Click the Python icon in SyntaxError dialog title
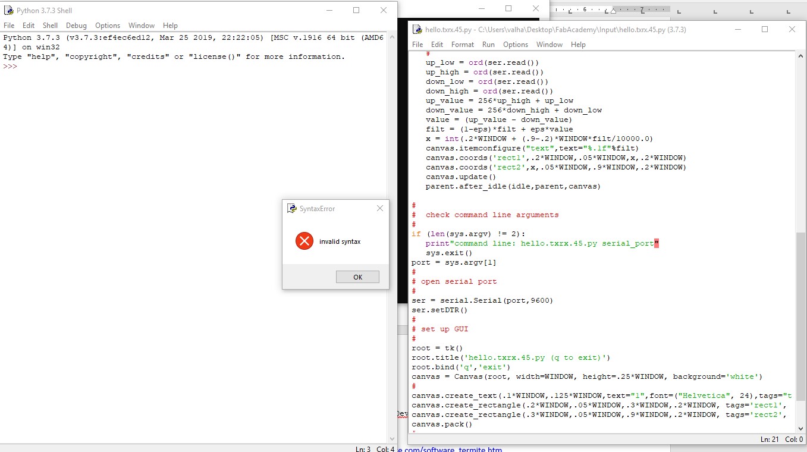 [291, 209]
